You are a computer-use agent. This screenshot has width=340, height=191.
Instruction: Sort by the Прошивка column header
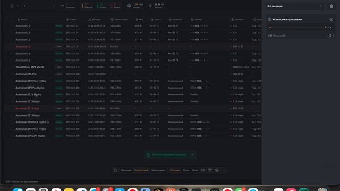(237, 20)
